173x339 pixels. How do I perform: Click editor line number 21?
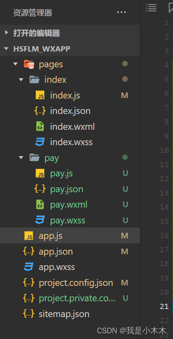(164, 306)
